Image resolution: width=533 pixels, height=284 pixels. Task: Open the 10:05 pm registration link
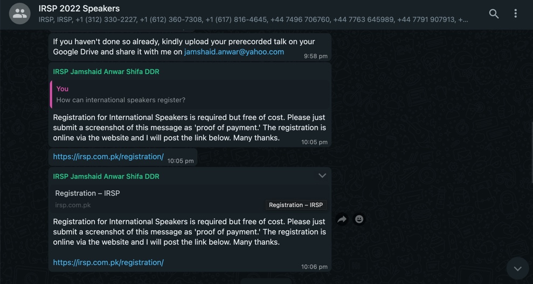point(108,157)
